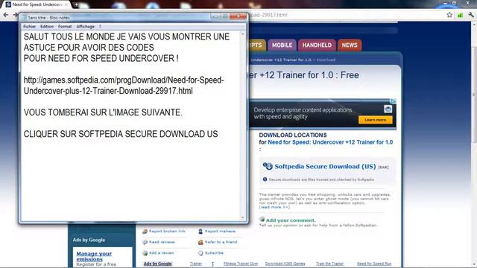This screenshot has width=477, height=268.
Task: Click the browser page vertical scrollbar
Action: [474, 95]
